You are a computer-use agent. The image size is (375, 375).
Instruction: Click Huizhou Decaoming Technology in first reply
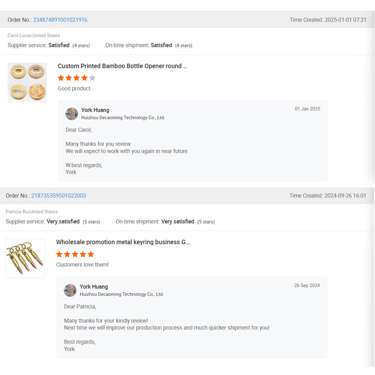[x=123, y=118]
